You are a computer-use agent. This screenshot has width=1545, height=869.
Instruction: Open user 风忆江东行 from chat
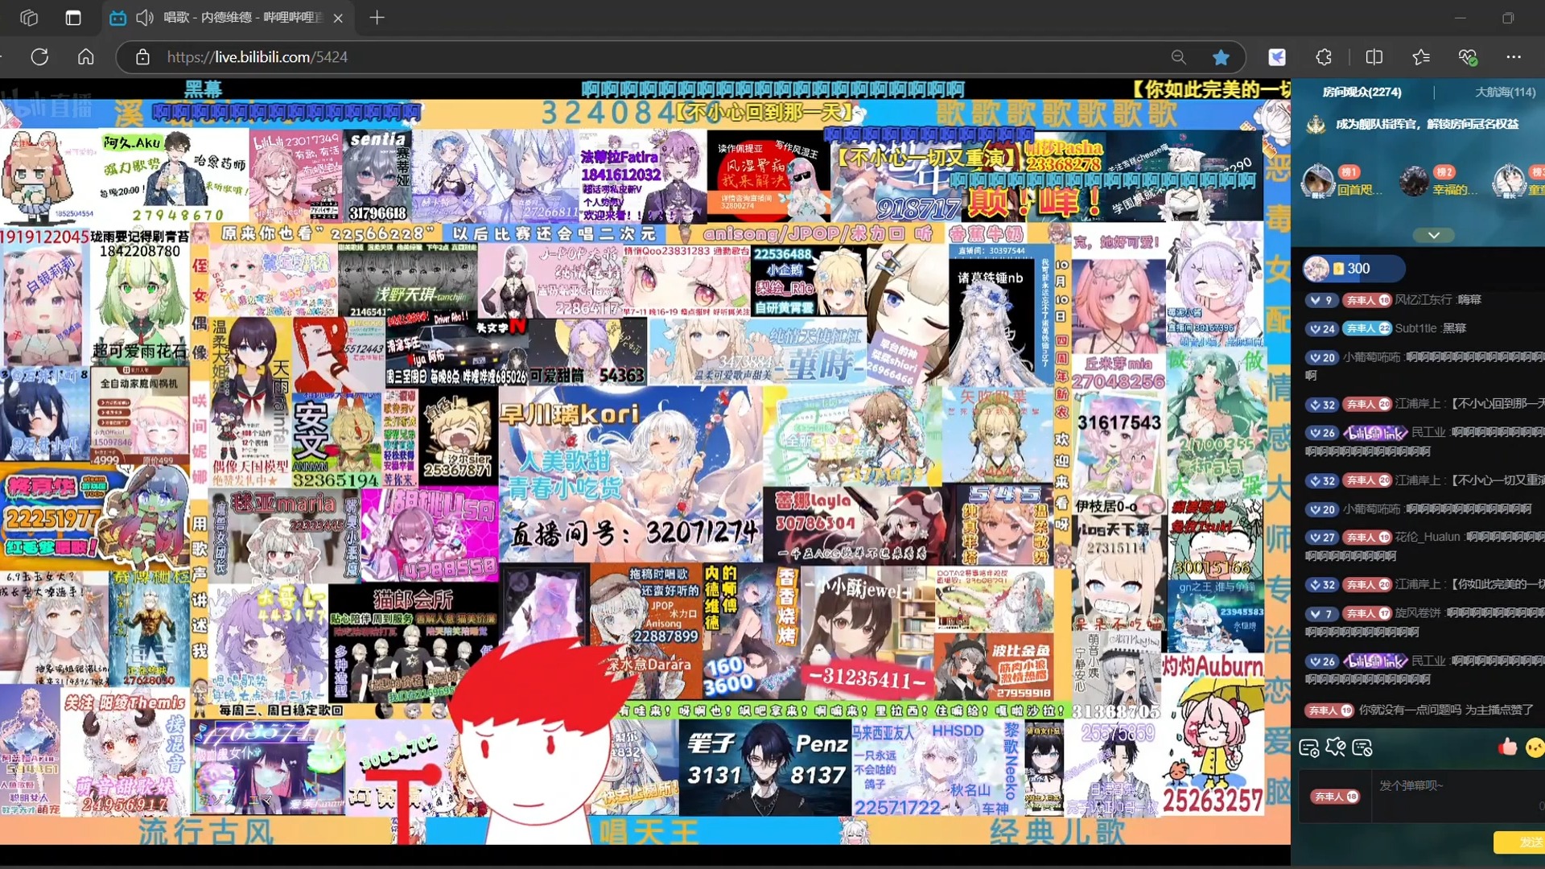click(x=1423, y=300)
